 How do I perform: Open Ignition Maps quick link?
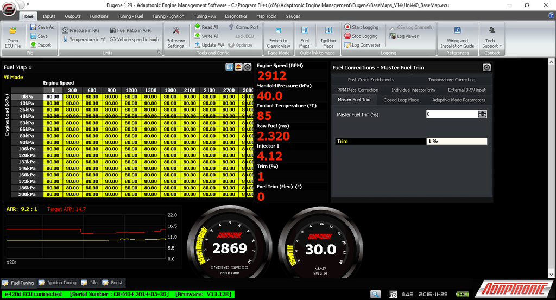click(x=328, y=37)
